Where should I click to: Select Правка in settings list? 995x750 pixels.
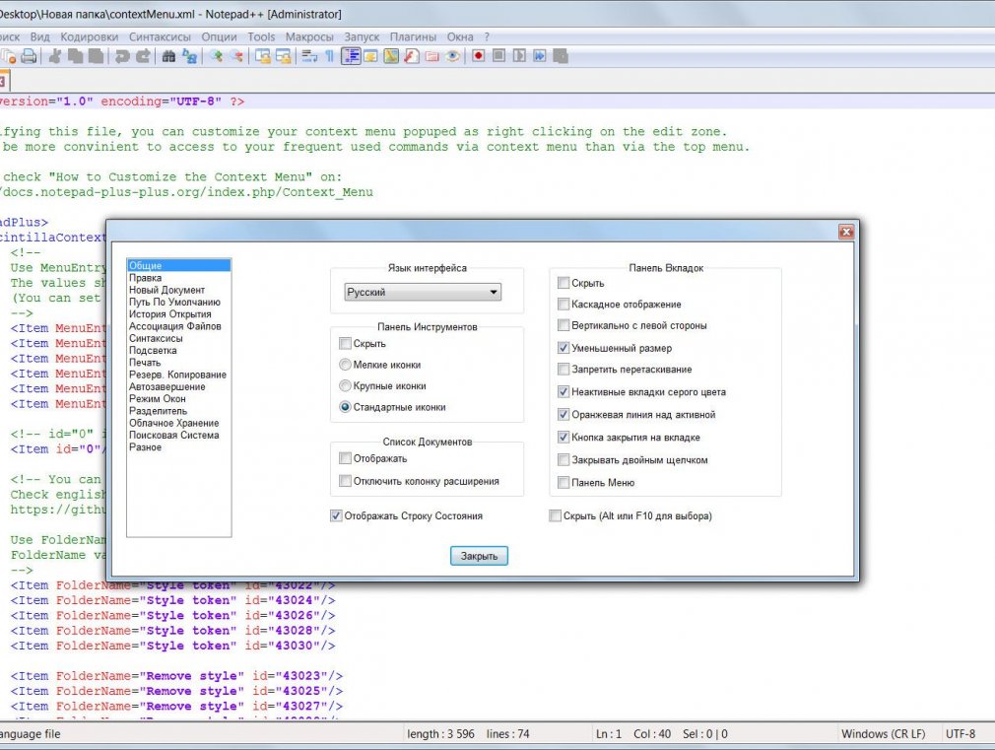click(x=178, y=278)
